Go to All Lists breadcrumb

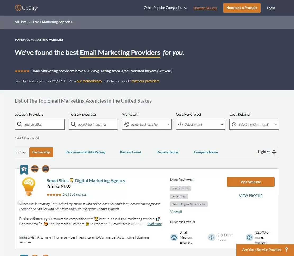pos(20,22)
